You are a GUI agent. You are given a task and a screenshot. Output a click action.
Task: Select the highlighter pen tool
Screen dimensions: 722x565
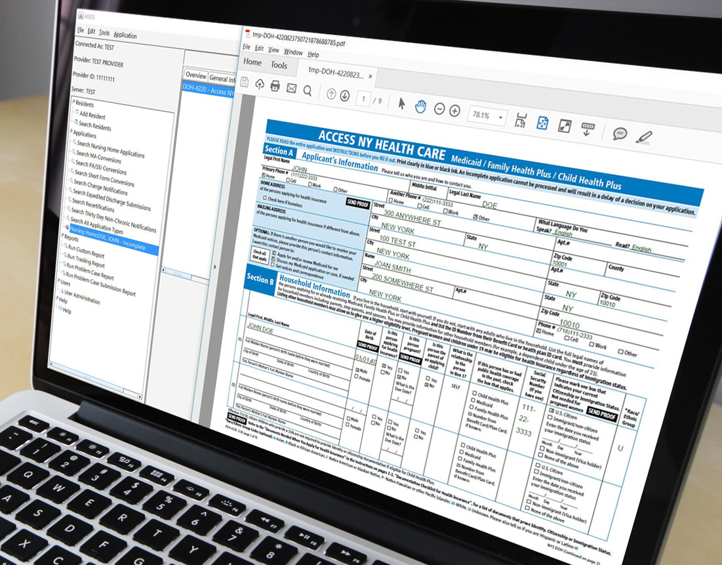tap(644, 137)
